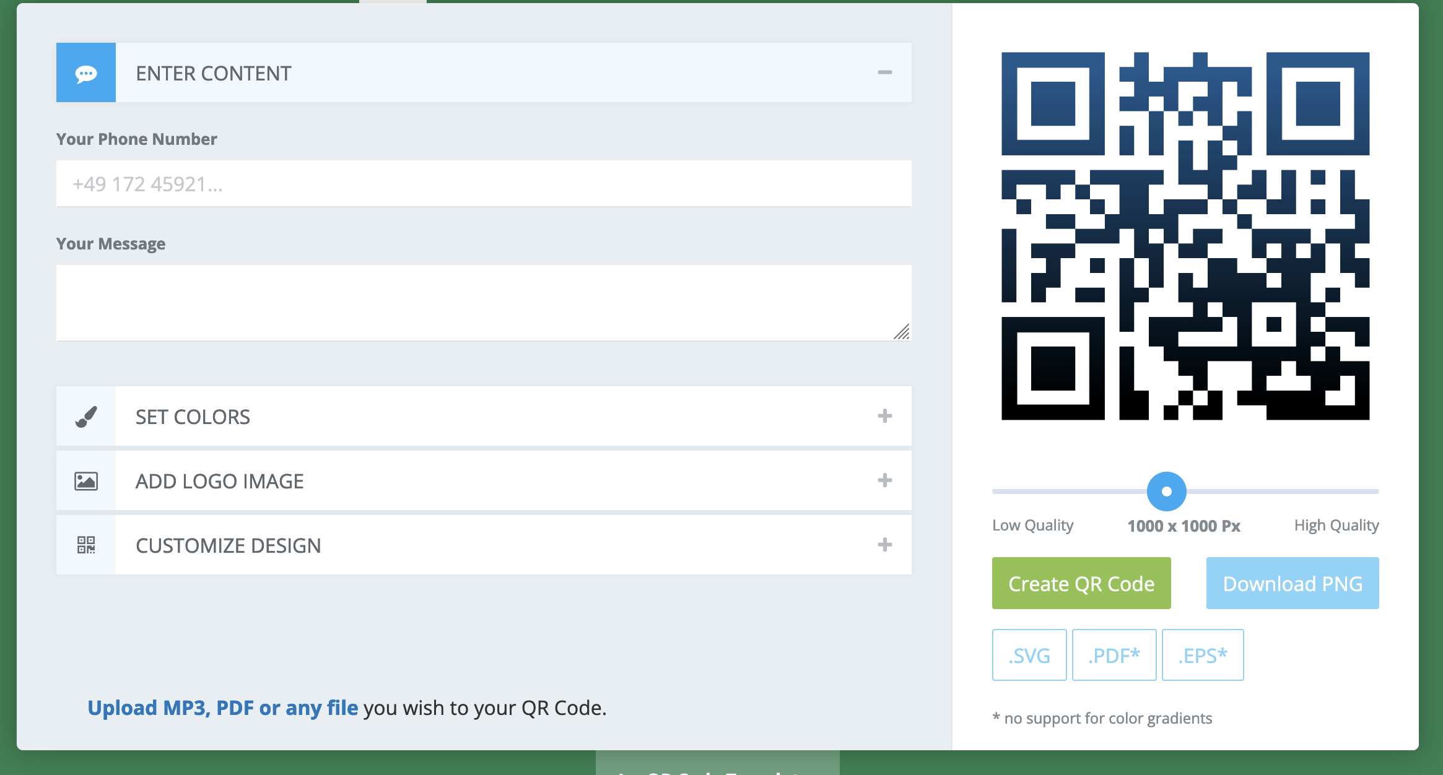
Task: Collapse the Enter Content section with minus
Action: pos(885,72)
